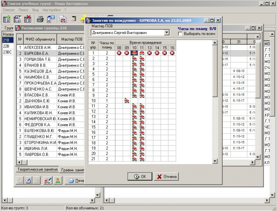Screen dimensions: 277x211
Task: Click the car icon at exercise 10, hour 09
Action: [x=127, y=101]
